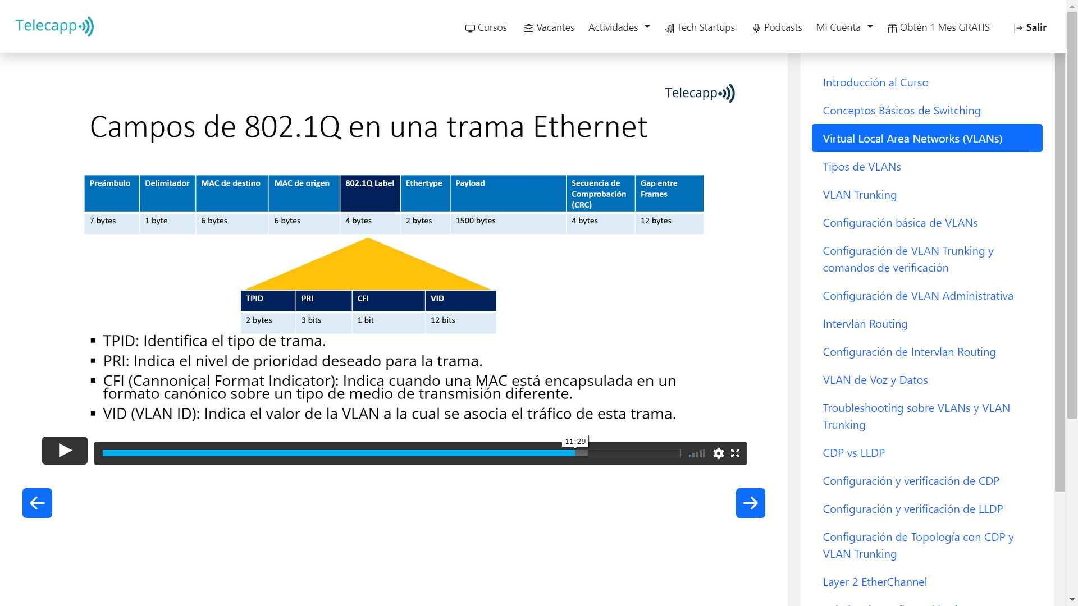Expand the Mi Cuenta dropdown
This screenshot has width=1078, height=606.
coord(844,27)
